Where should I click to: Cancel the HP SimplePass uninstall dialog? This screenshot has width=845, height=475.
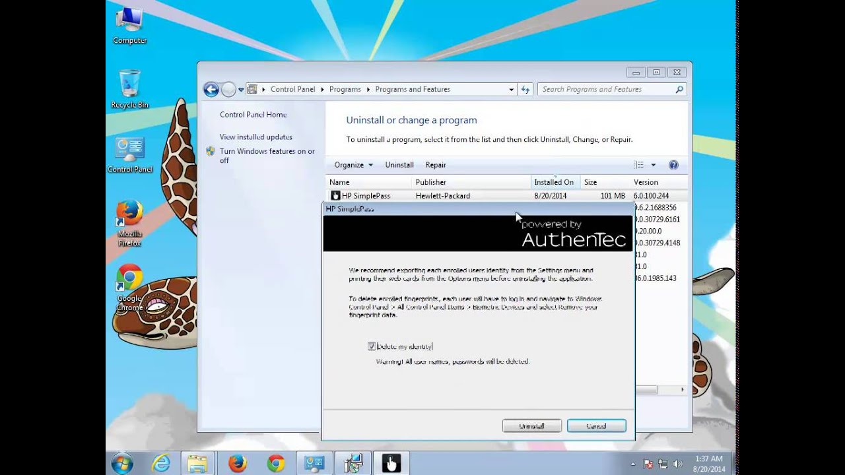tap(596, 426)
